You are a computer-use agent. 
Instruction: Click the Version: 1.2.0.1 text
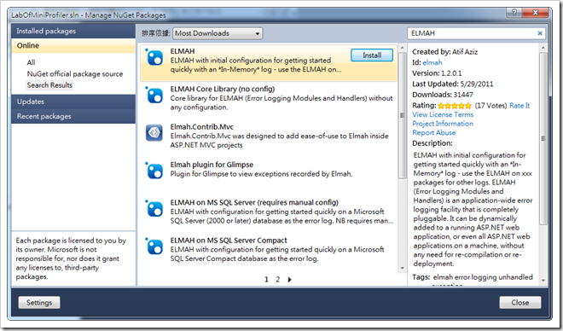[x=437, y=73]
